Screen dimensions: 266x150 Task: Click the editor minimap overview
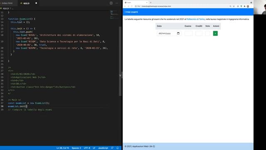114,15
